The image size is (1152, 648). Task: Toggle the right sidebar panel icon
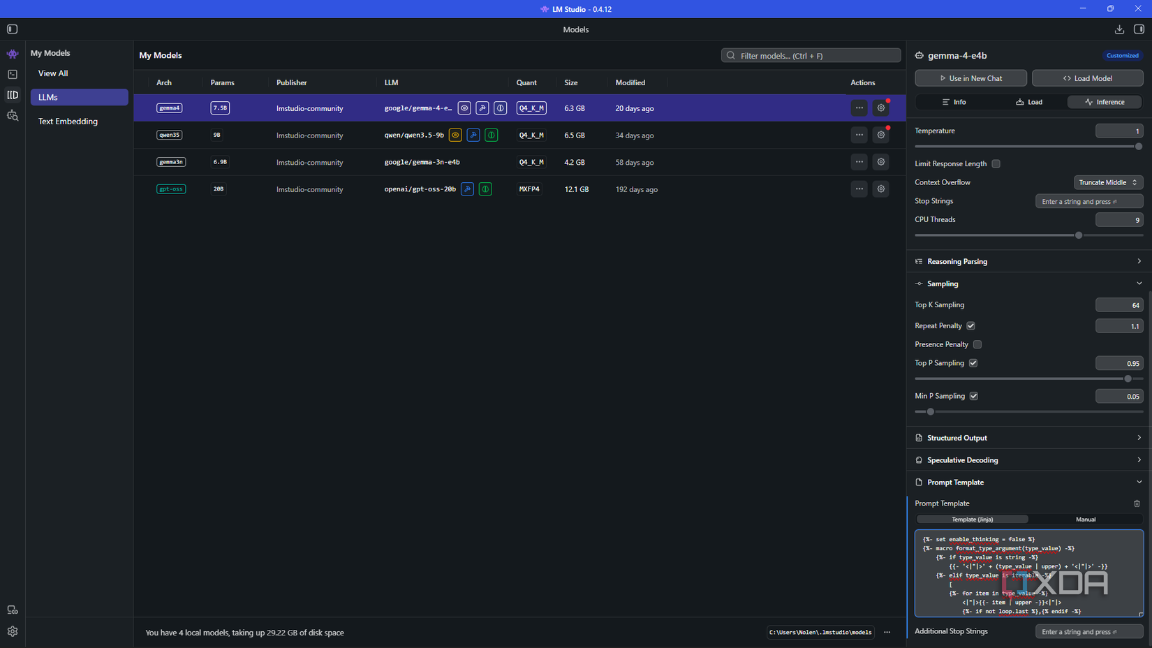click(x=1139, y=29)
